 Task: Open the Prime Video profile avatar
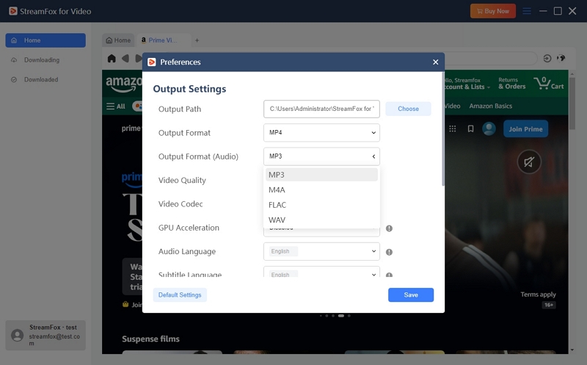tap(489, 129)
